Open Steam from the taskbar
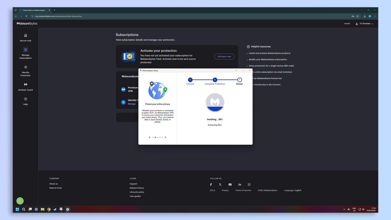 pyautogui.click(x=55, y=209)
